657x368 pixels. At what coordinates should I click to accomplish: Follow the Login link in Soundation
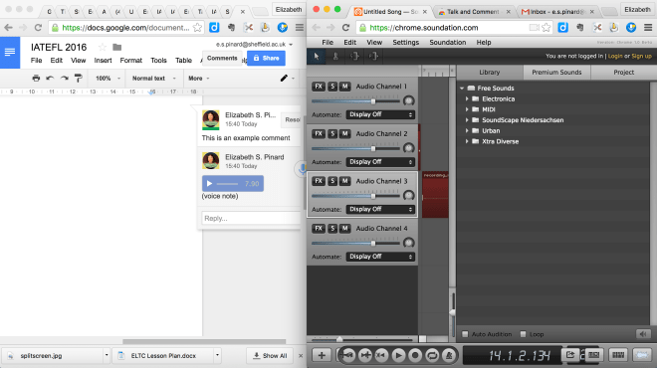[x=614, y=56]
